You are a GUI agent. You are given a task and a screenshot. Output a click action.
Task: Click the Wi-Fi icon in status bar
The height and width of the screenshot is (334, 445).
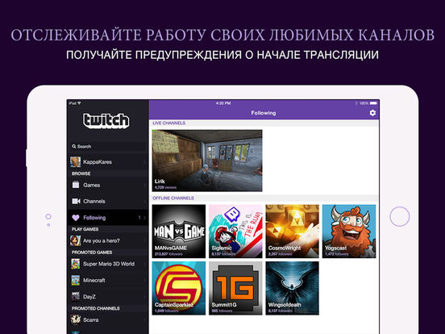click(x=79, y=103)
